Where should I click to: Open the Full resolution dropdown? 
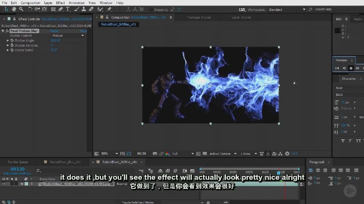point(183,153)
